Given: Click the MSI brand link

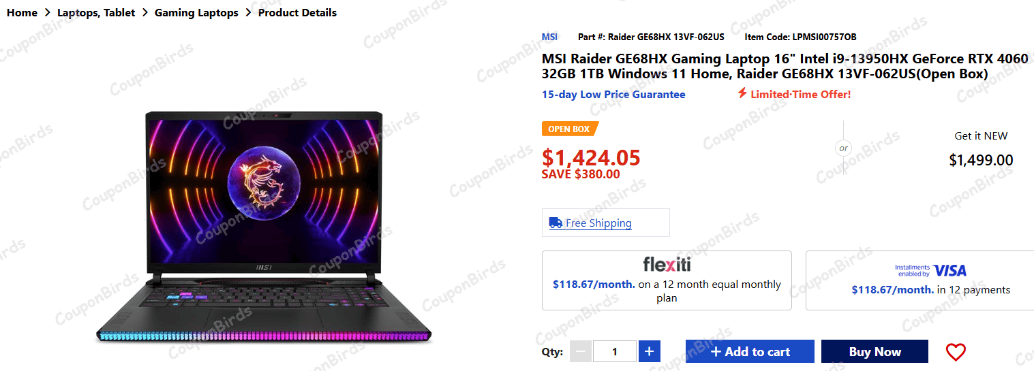Looking at the screenshot, I should 549,37.
